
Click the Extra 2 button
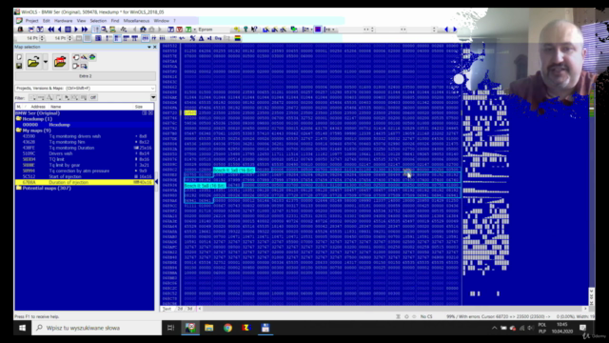(x=85, y=76)
